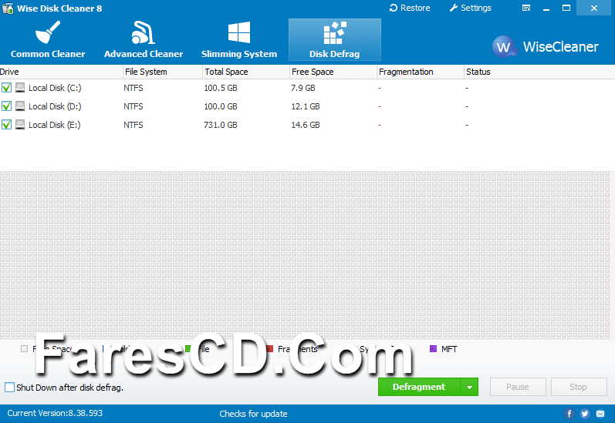Select the Disk Defrag tab

[335, 39]
